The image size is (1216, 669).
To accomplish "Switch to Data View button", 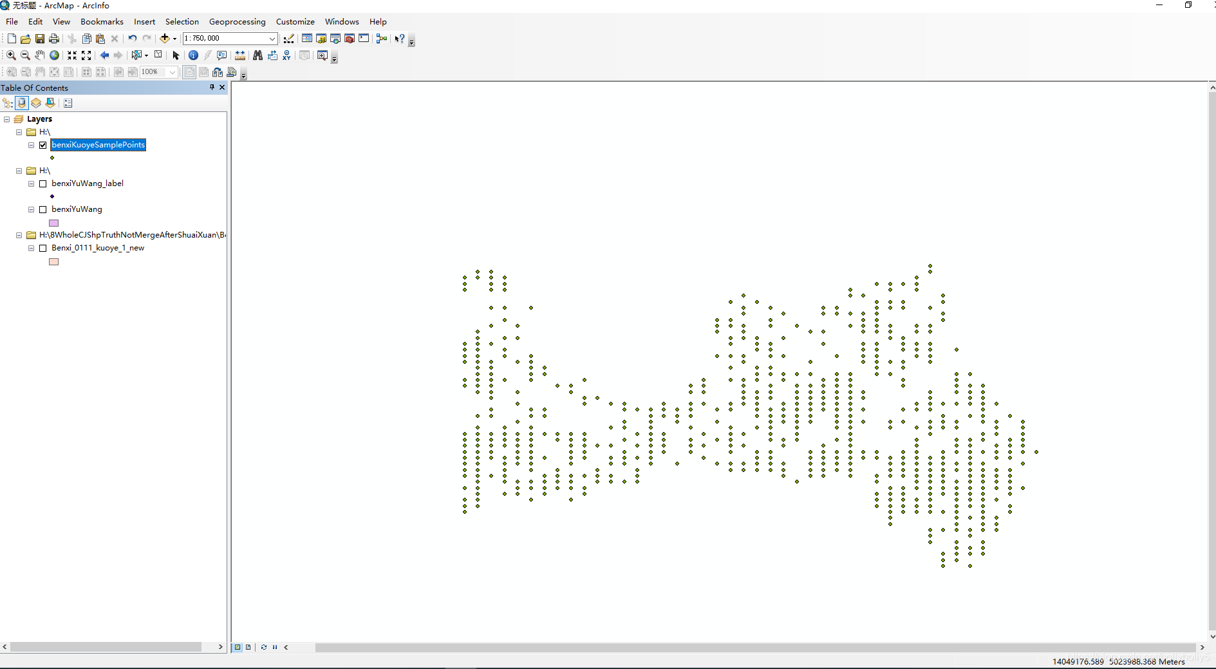I will (238, 647).
